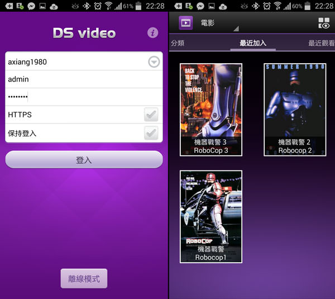
Task: Tap the DS video title logo
Action: [84, 33]
